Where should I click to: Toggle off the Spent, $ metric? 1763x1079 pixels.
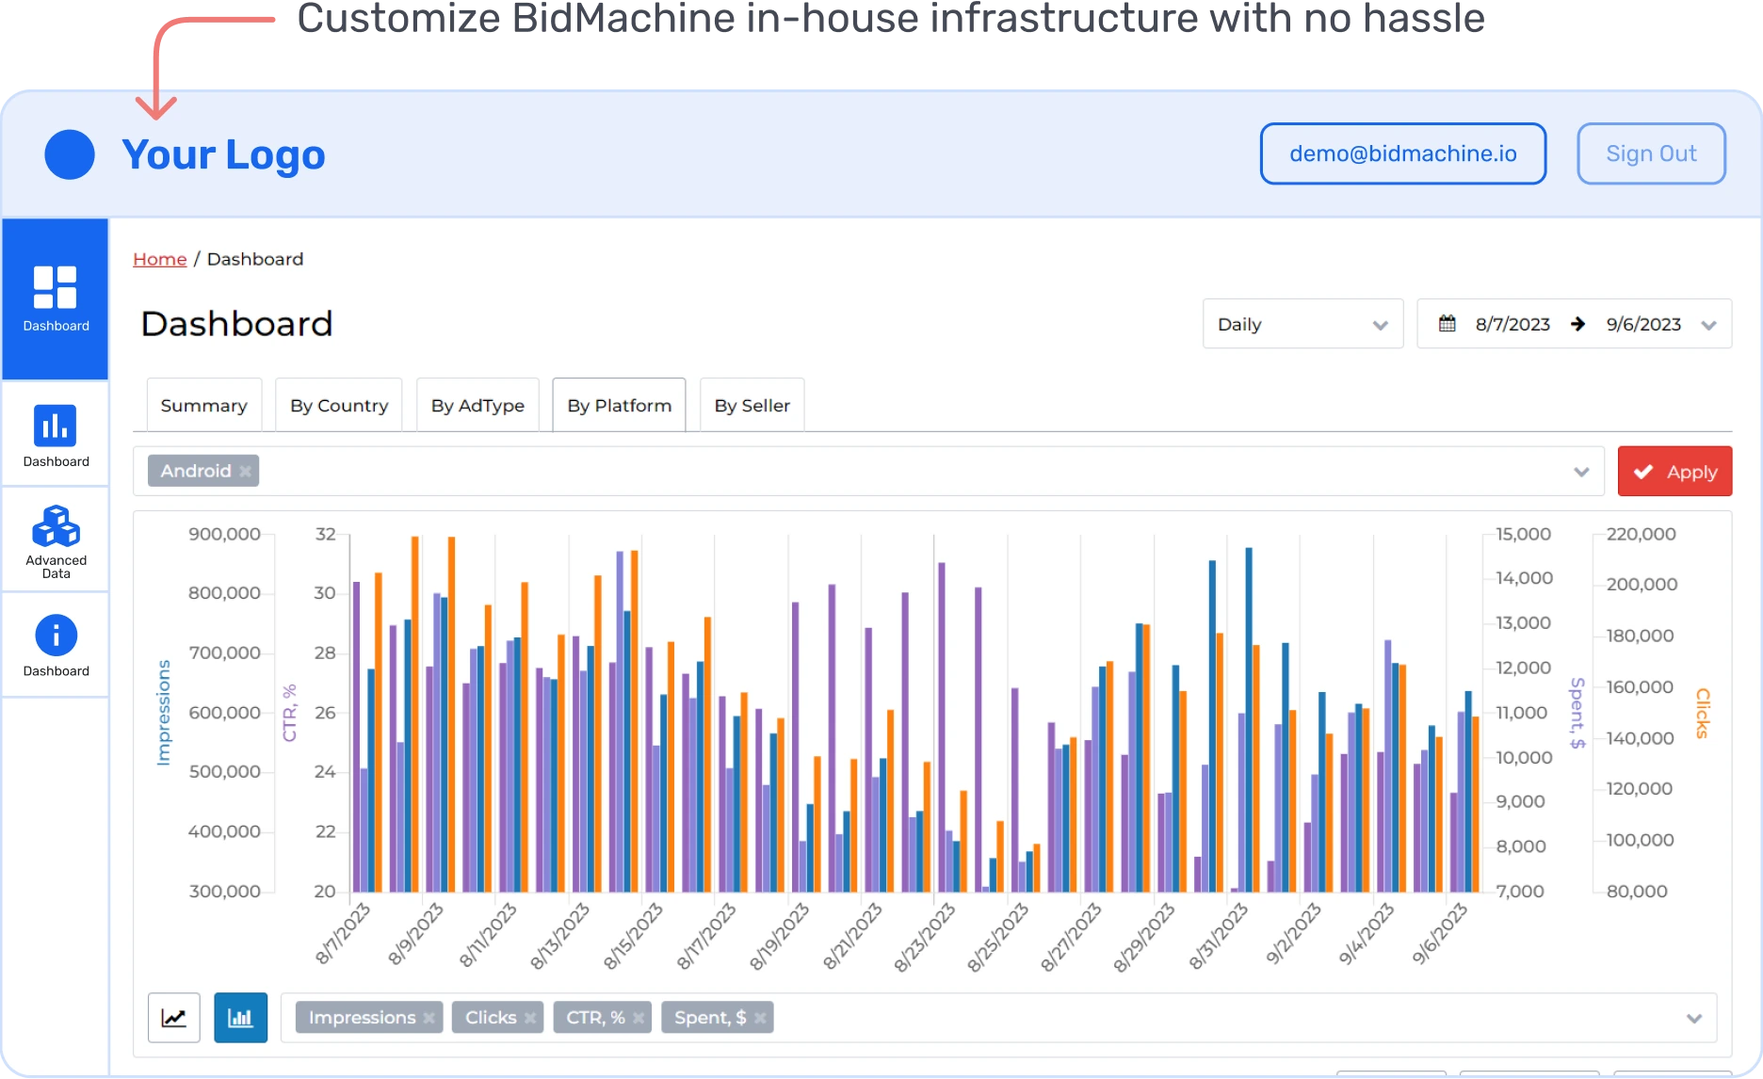(x=759, y=1017)
